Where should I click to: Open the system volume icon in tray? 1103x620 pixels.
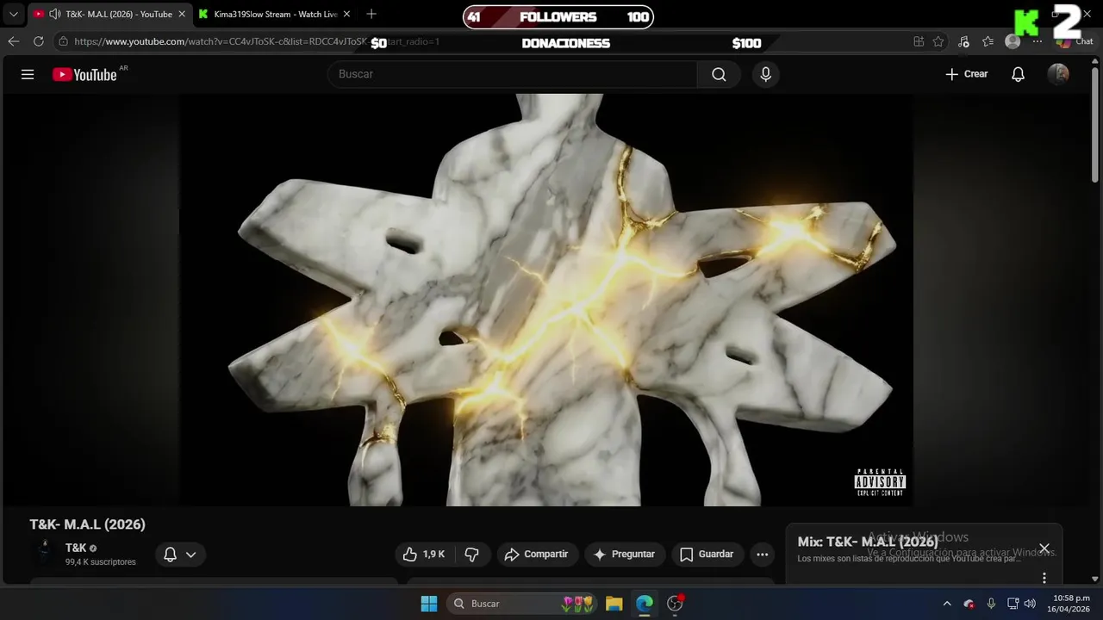click(x=1030, y=604)
